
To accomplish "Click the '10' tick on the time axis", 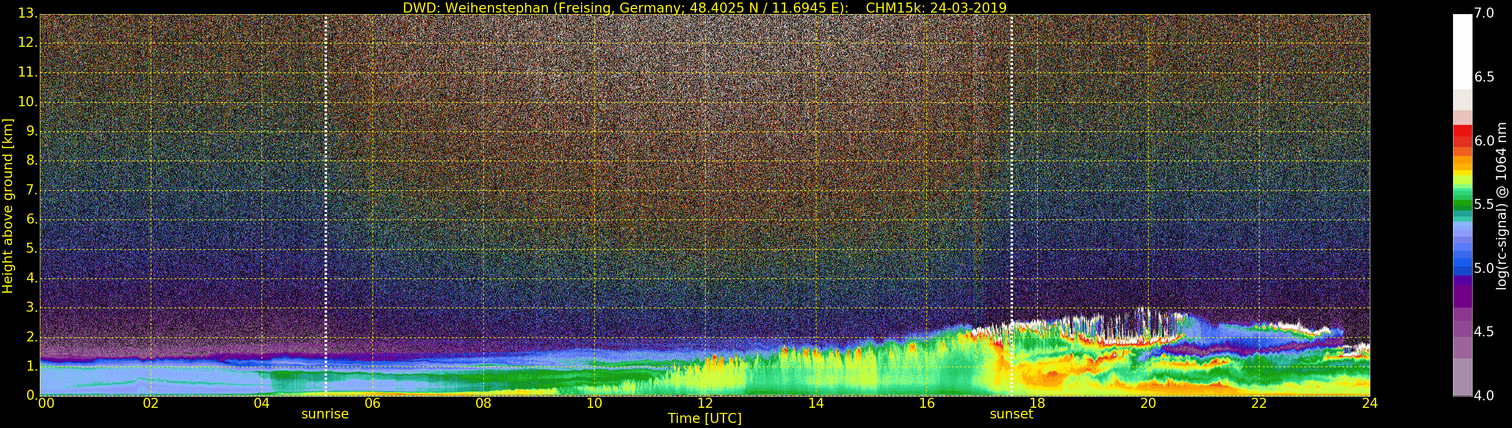I will click(x=595, y=403).
